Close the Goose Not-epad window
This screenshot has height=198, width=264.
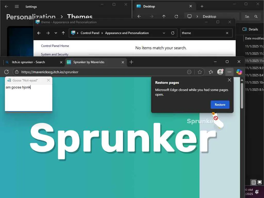48,80
